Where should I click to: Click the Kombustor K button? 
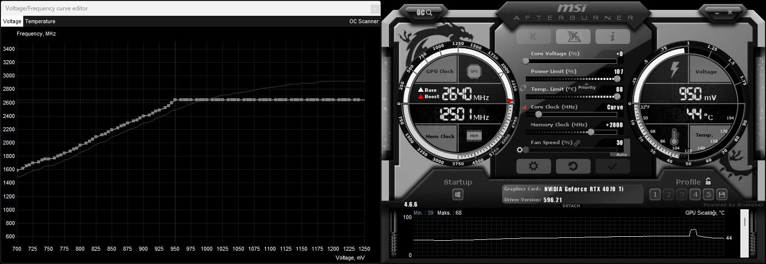(x=533, y=37)
